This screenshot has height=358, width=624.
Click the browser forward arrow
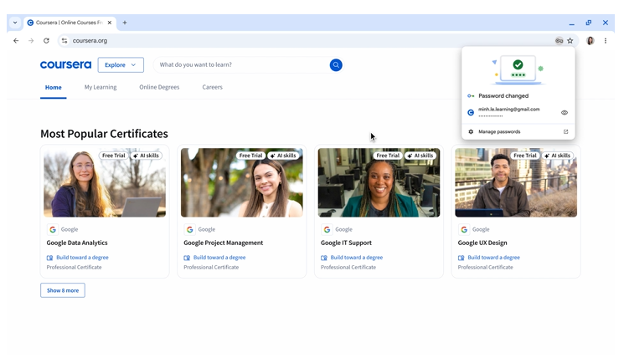(31, 40)
